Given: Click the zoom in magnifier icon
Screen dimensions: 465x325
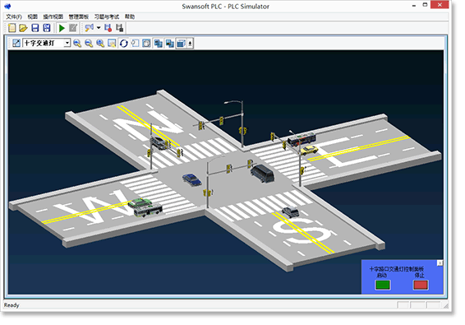Looking at the screenshot, I should pyautogui.click(x=77, y=44).
